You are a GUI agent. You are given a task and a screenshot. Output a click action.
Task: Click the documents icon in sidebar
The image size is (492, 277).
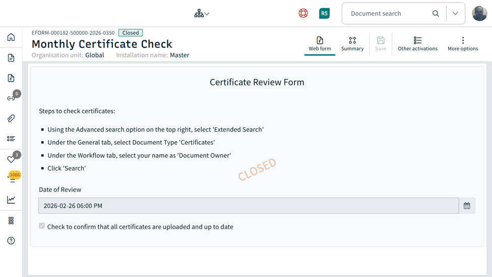coord(11,58)
